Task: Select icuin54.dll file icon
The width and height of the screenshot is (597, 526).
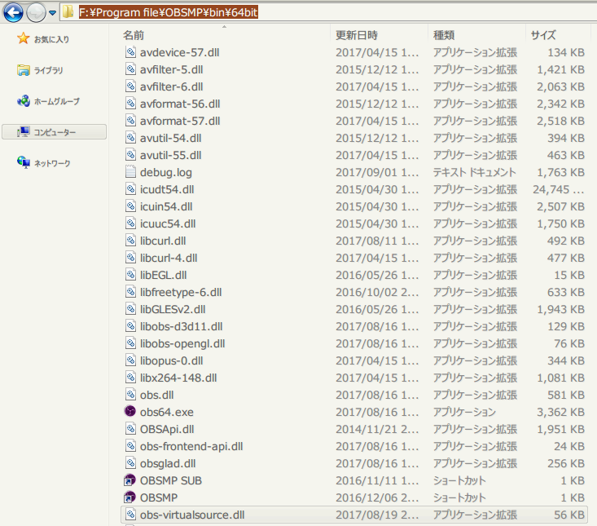Action: (130, 206)
